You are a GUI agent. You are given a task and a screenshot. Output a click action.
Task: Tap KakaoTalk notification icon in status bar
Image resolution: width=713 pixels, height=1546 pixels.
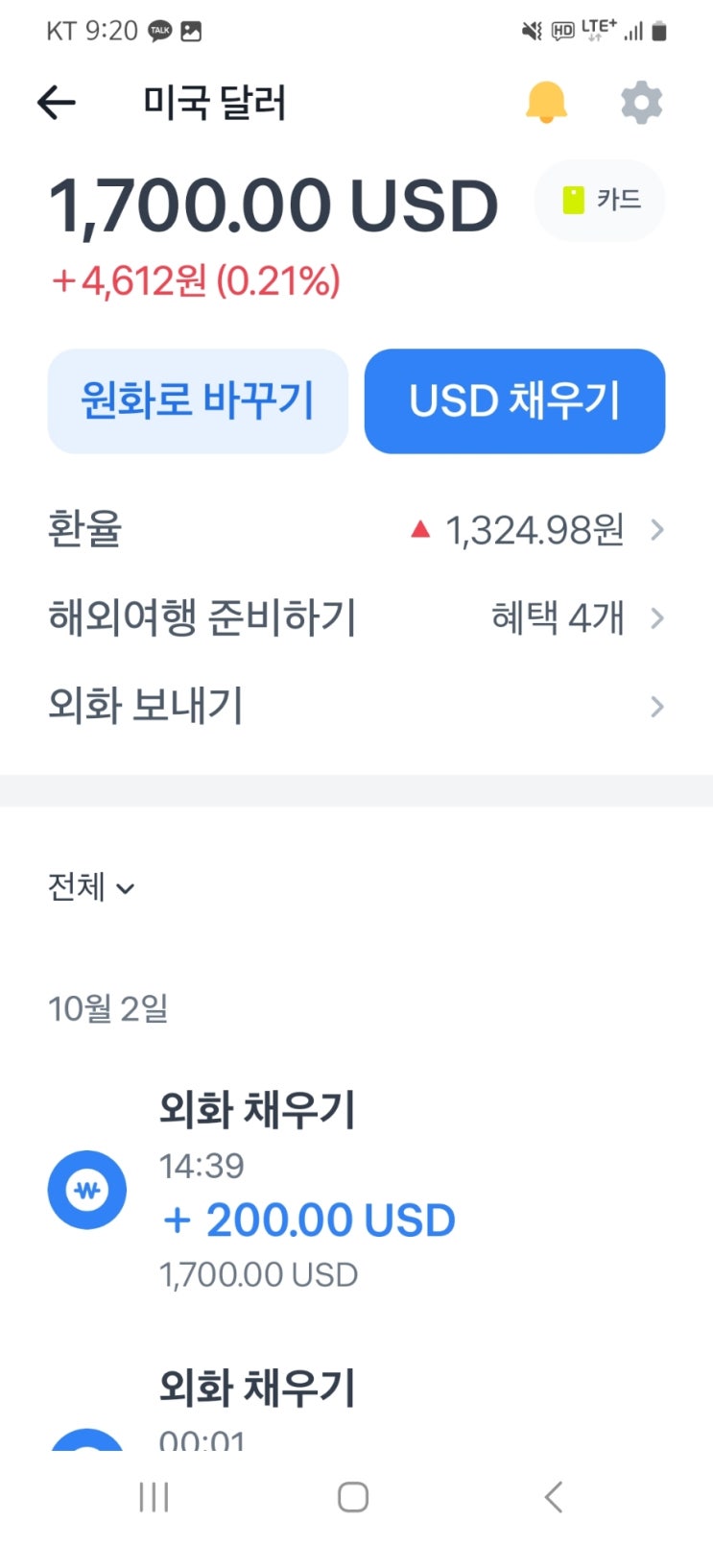(159, 32)
